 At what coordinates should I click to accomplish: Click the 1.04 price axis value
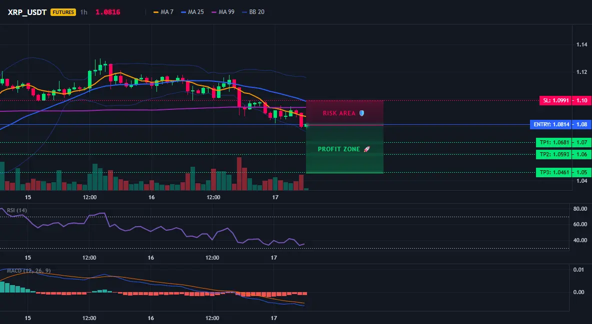point(581,181)
